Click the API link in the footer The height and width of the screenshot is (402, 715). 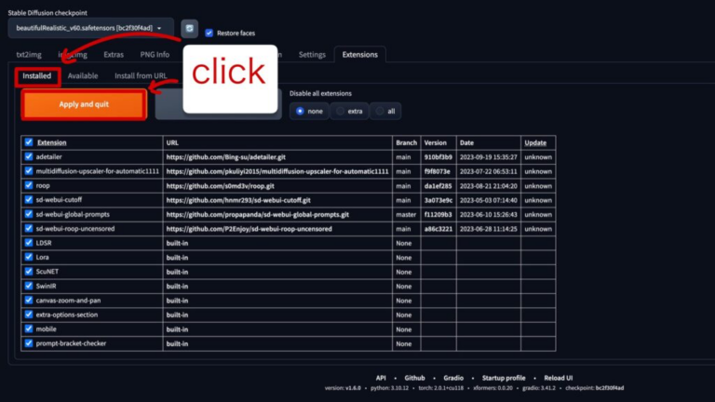pyautogui.click(x=381, y=378)
